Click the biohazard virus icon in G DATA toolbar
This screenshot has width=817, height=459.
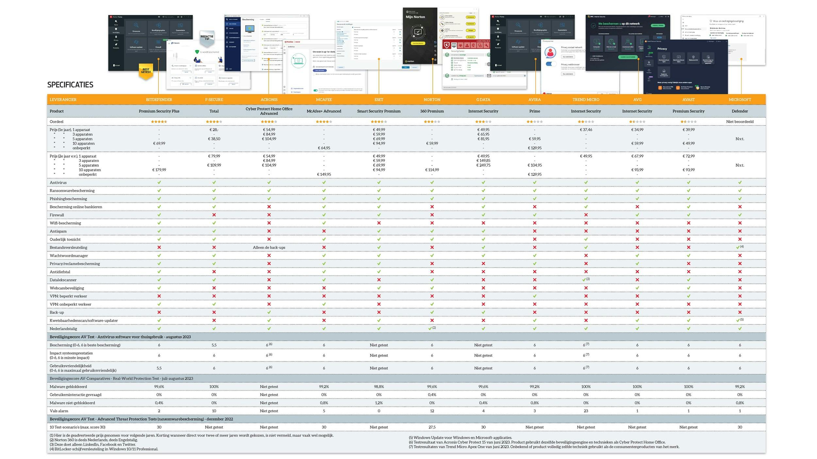tap(460, 45)
